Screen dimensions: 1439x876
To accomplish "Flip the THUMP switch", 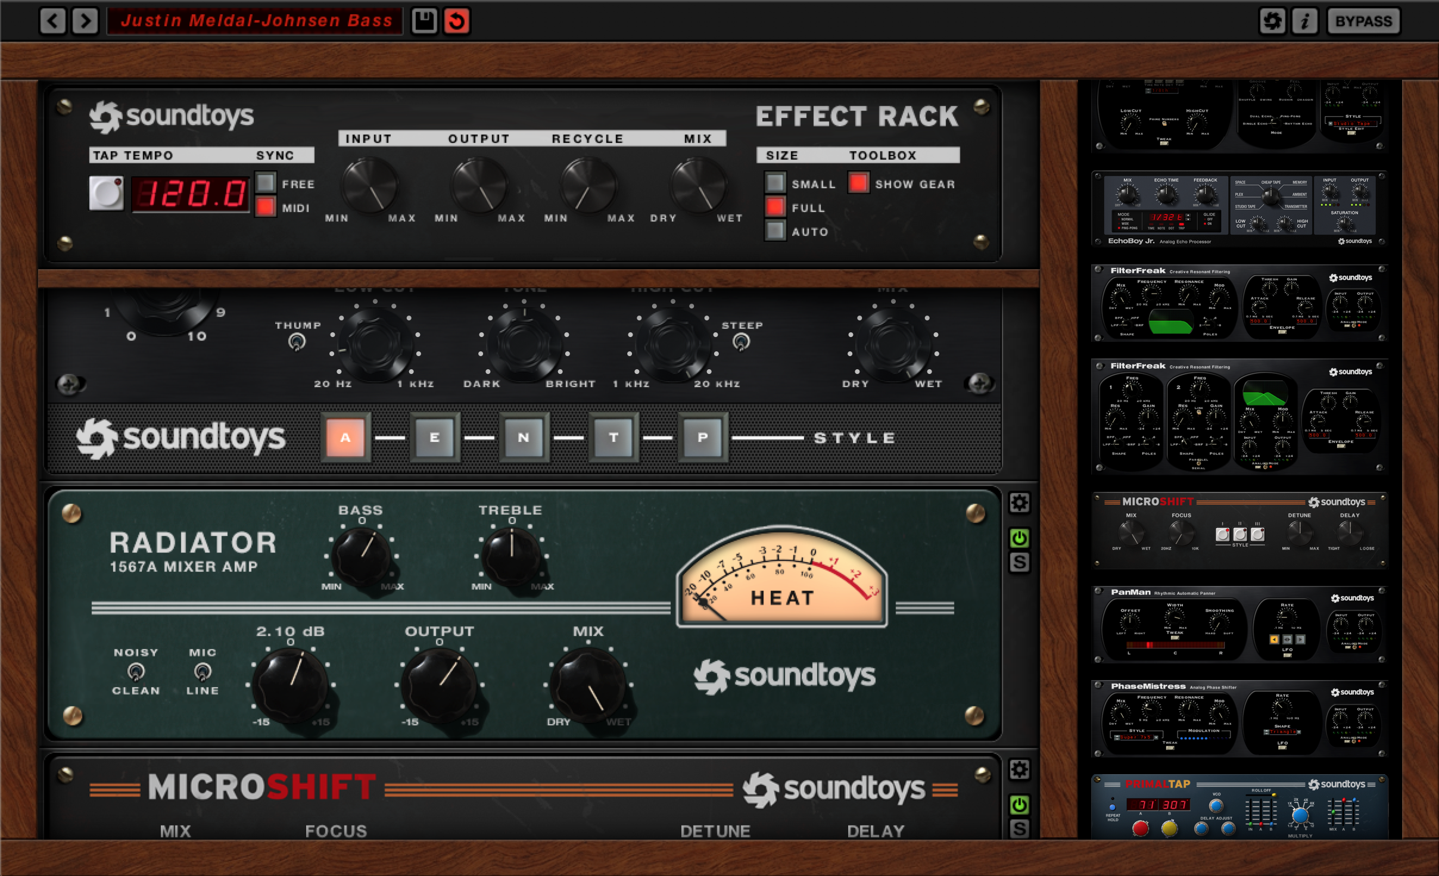I will [297, 342].
